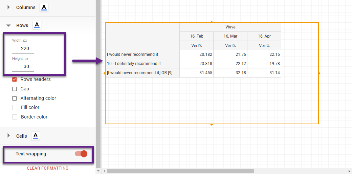The image size is (352, 174).
Task: Expand the Columns section
Action: coord(8,7)
